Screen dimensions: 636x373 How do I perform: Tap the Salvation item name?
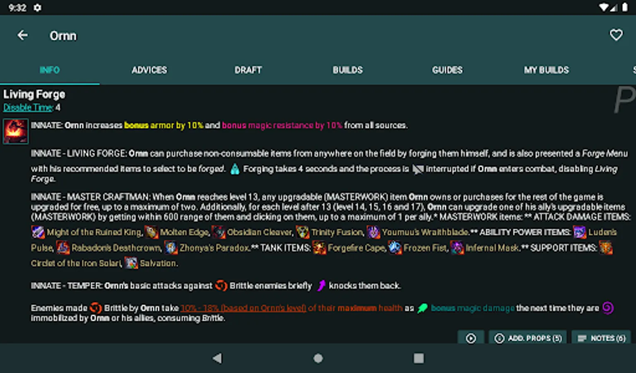159,263
